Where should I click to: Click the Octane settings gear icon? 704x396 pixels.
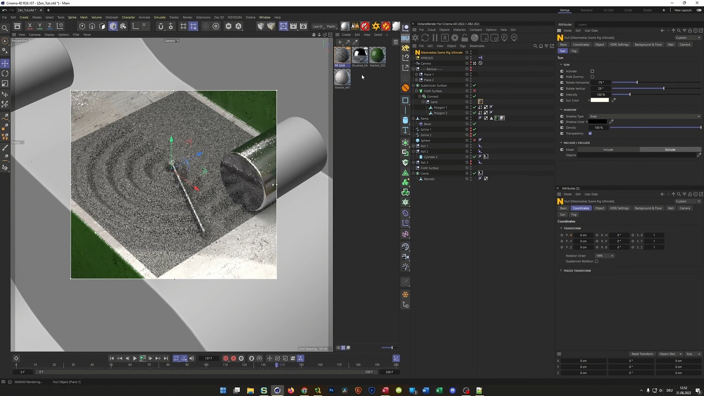pyautogui.click(x=455, y=38)
